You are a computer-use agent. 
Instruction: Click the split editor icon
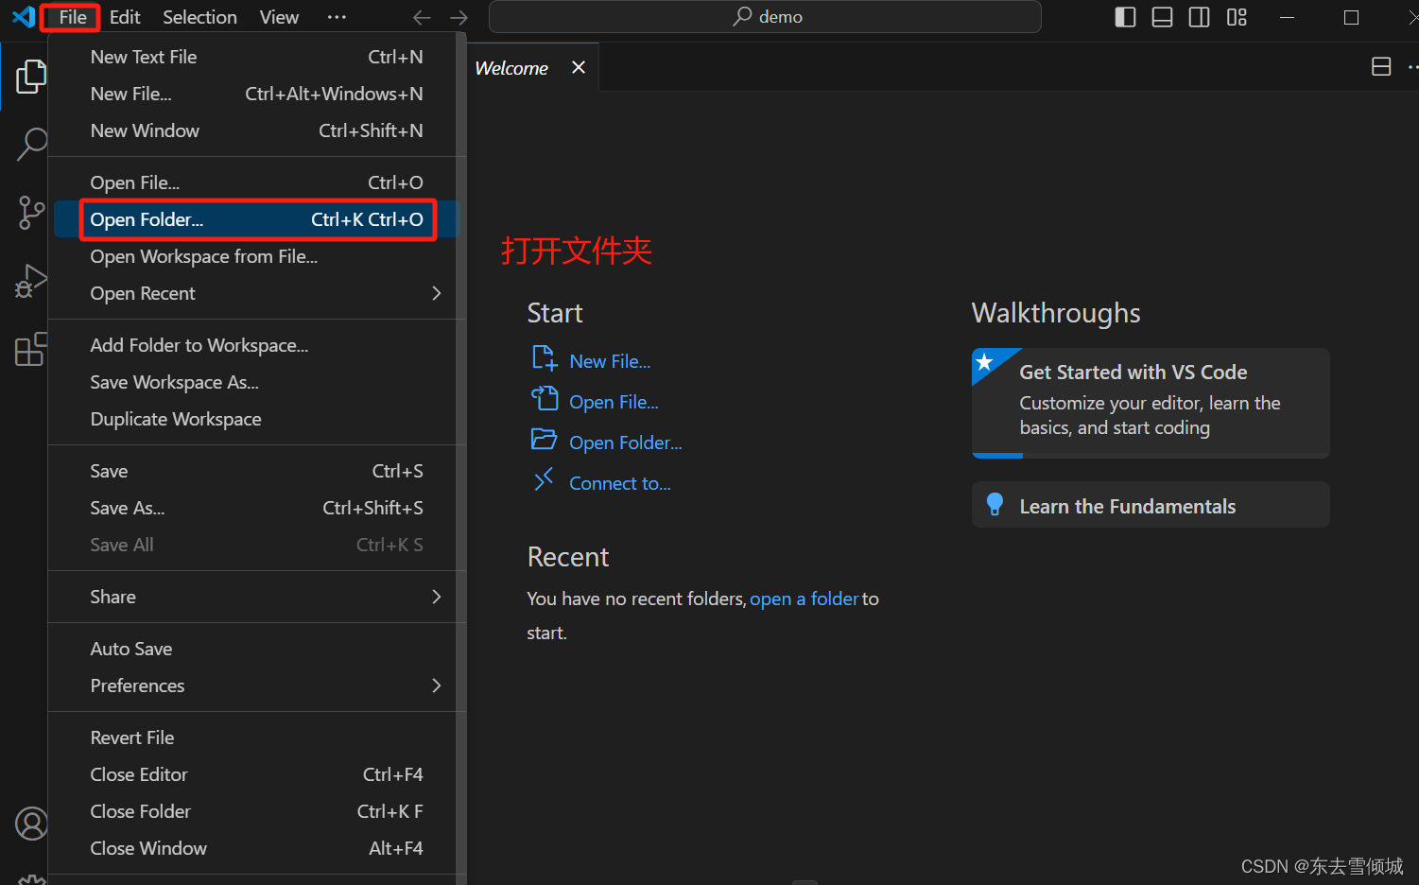(x=1381, y=66)
